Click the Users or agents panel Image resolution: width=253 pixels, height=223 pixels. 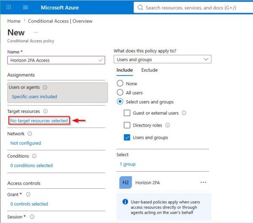[x=57, y=92]
